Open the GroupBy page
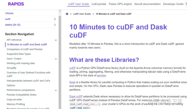 pyautogui.click(x=11, y=68)
